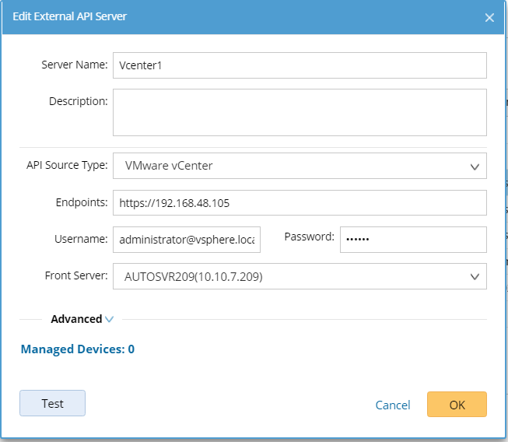Click the chevron arrow in API Source Type
The width and height of the screenshot is (508, 442).
tap(475, 167)
